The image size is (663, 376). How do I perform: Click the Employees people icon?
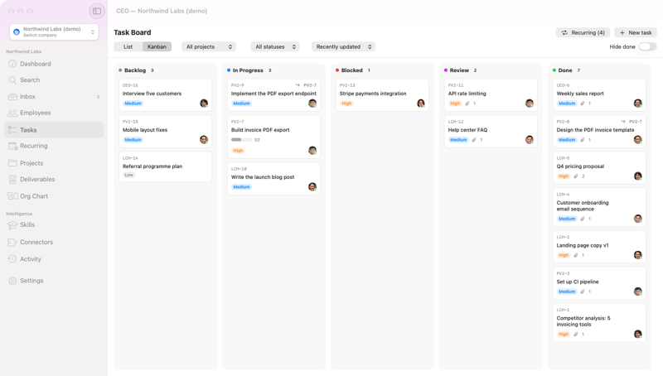pyautogui.click(x=12, y=113)
